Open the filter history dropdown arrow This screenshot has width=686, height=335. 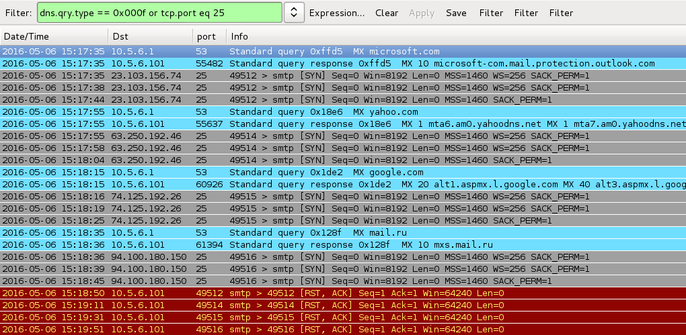(294, 13)
